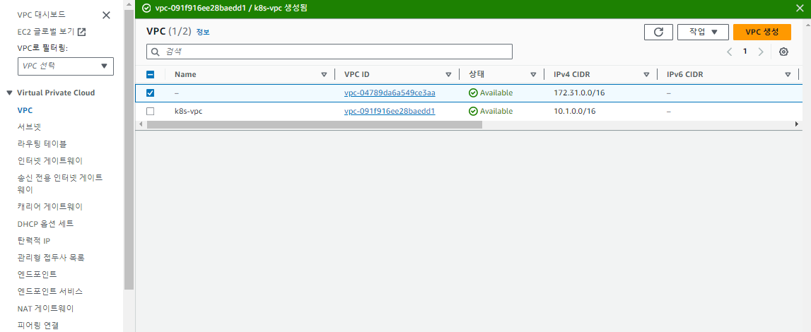Uncheck the 172.31.0.0/16 VPC row checkbox

151,93
